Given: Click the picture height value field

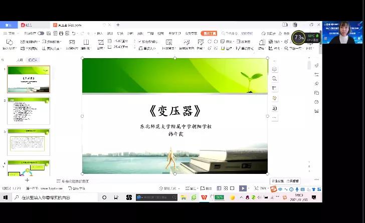Looking at the screenshot, I should [122, 41].
